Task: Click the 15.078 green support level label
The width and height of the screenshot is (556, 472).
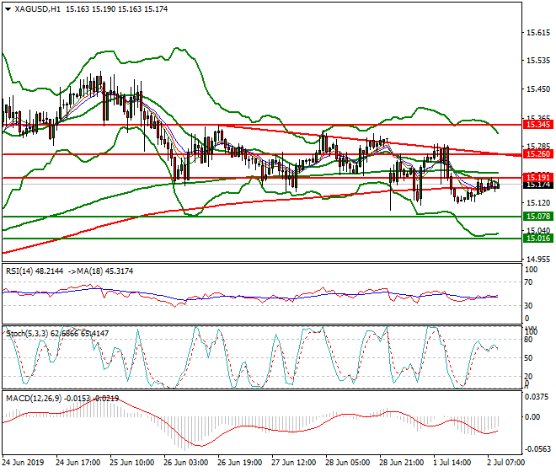Action: [538, 216]
